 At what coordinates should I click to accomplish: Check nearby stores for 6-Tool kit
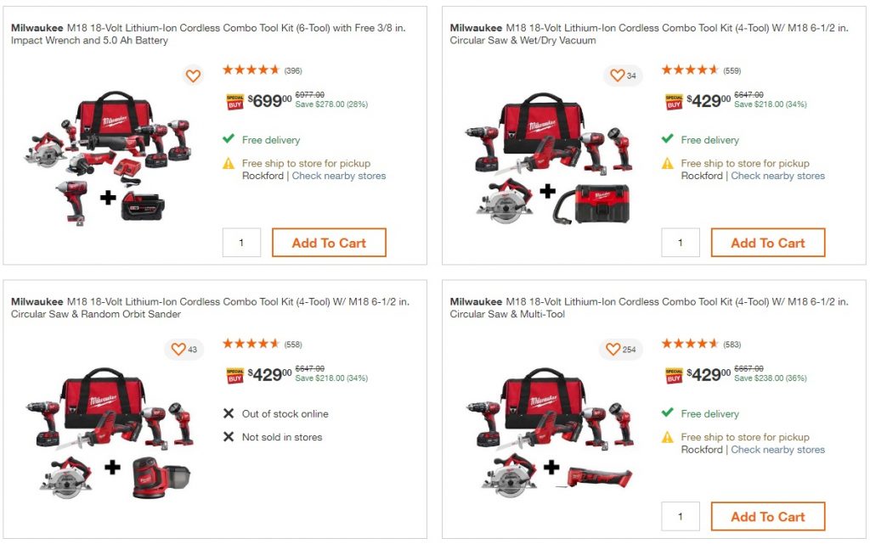coord(339,176)
